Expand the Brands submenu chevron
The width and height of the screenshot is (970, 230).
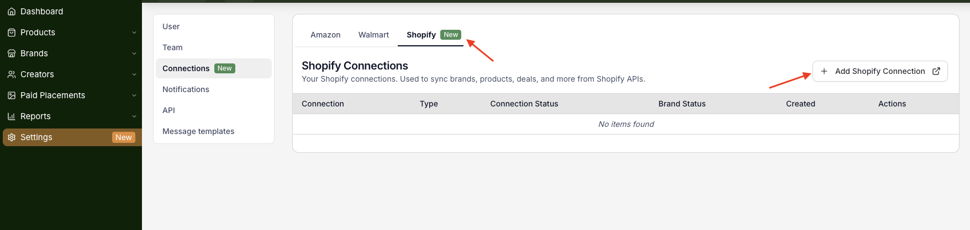click(134, 54)
